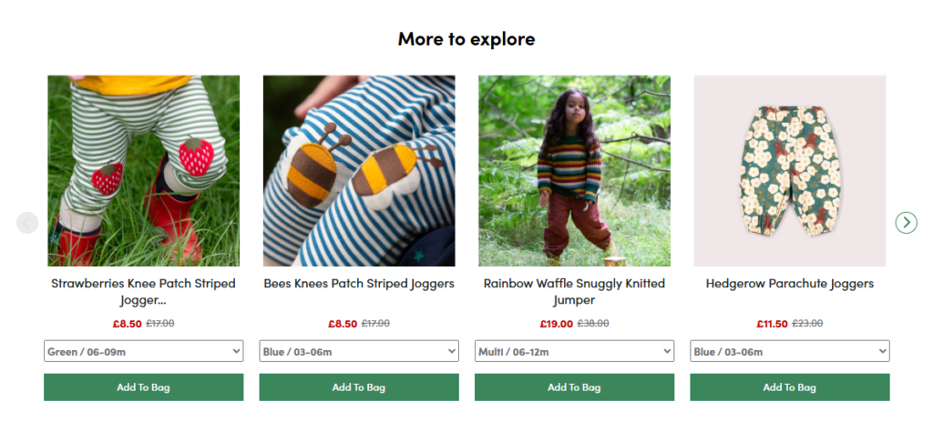The image size is (933, 422).
Task: Open Hedgerow Parachute Joggers title link
Action: click(789, 284)
